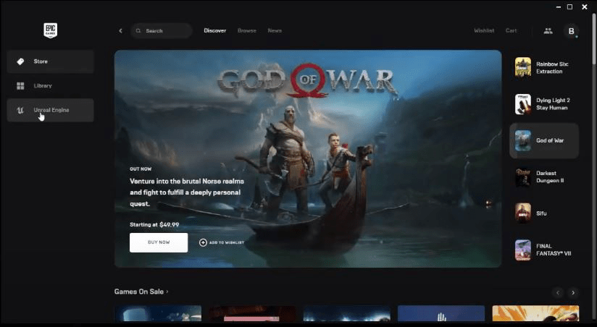
Task: Open the Library grid icon
Action: pyautogui.click(x=20, y=86)
